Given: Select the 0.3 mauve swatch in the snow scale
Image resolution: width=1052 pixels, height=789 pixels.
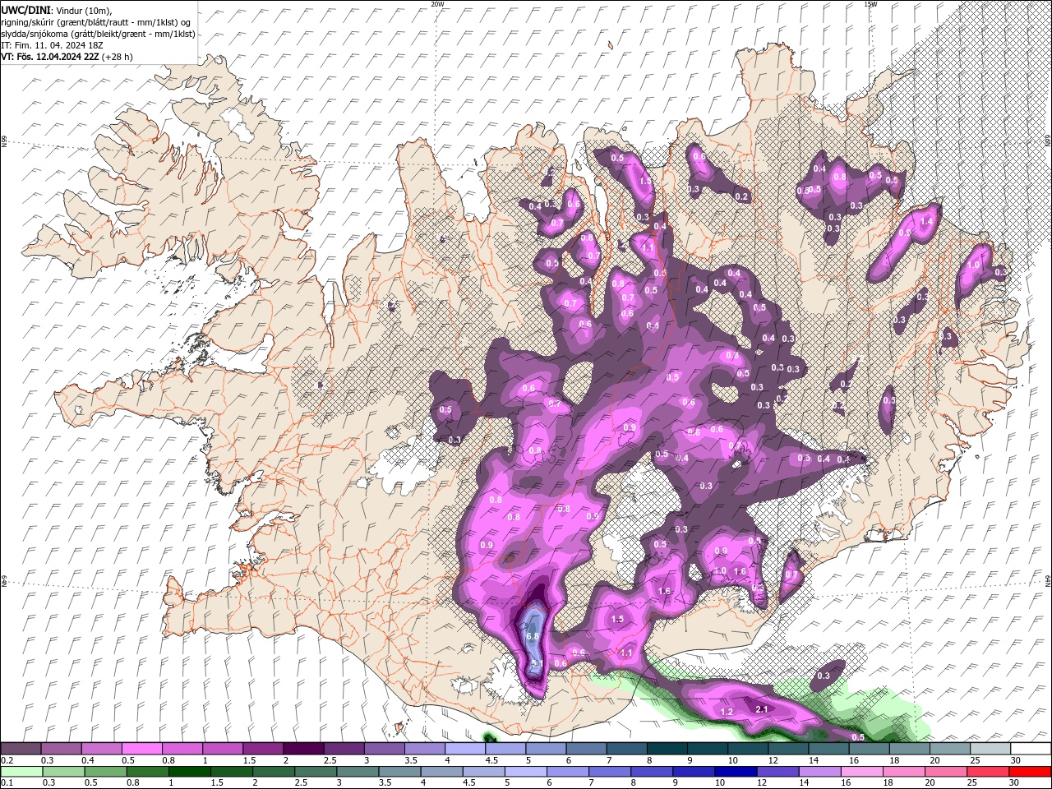Looking at the screenshot, I should [61, 749].
